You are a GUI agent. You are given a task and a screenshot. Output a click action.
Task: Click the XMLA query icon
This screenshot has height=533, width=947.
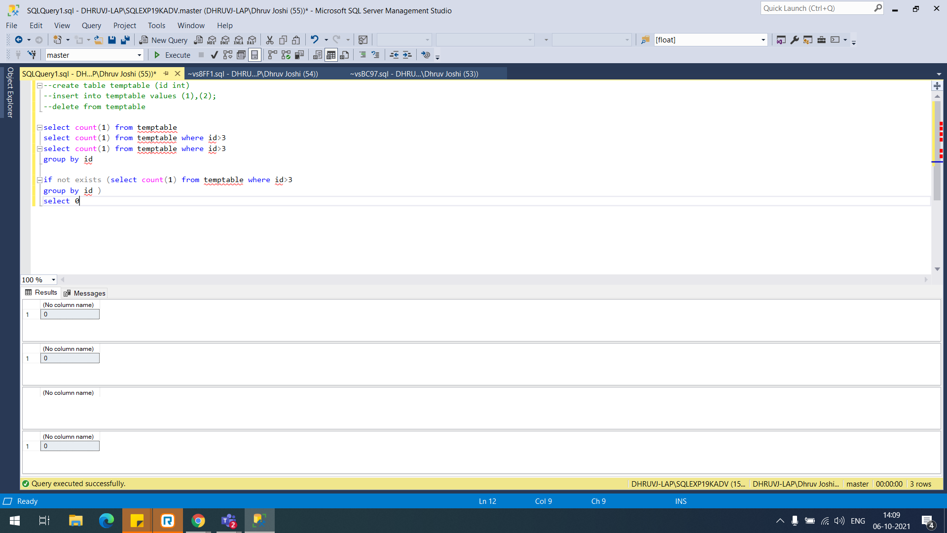point(239,40)
